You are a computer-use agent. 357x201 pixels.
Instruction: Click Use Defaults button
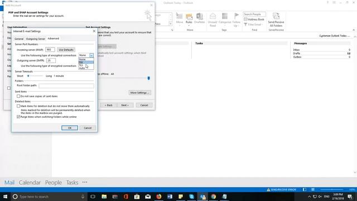66,50
